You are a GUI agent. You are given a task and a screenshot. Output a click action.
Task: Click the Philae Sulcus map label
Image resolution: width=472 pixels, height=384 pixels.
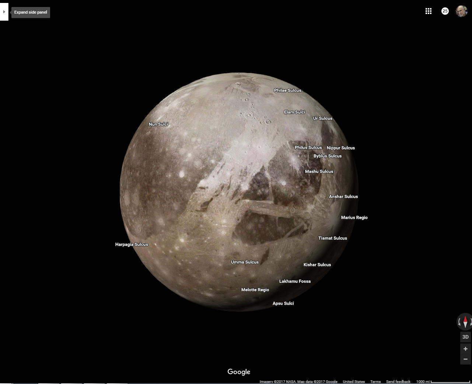pyautogui.click(x=287, y=90)
